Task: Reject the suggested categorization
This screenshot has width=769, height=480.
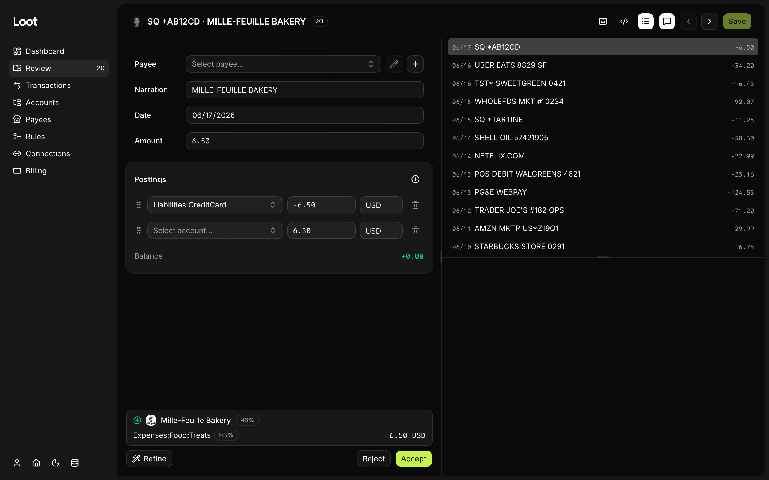Action: coord(373,459)
